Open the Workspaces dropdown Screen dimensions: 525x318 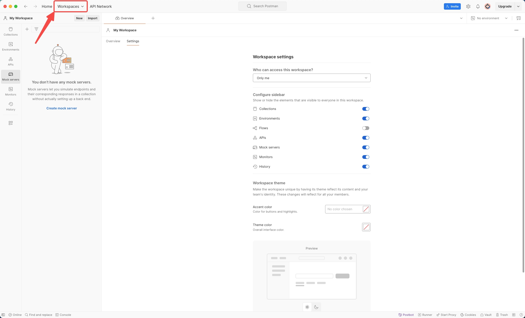coord(71,6)
